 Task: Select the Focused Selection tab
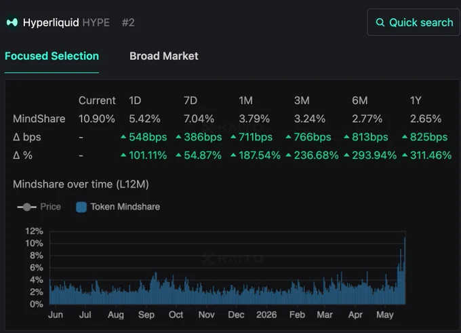click(x=52, y=56)
